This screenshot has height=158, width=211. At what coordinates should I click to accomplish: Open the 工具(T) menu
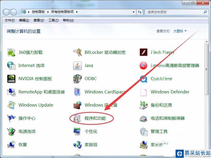tap(53, 20)
